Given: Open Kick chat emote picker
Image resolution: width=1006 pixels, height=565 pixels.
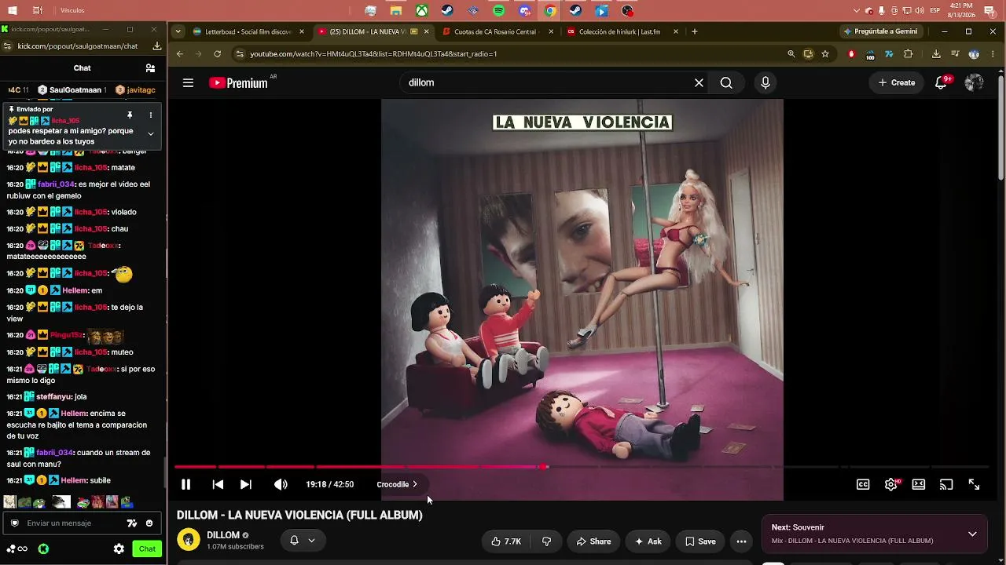Looking at the screenshot, I should (x=149, y=523).
